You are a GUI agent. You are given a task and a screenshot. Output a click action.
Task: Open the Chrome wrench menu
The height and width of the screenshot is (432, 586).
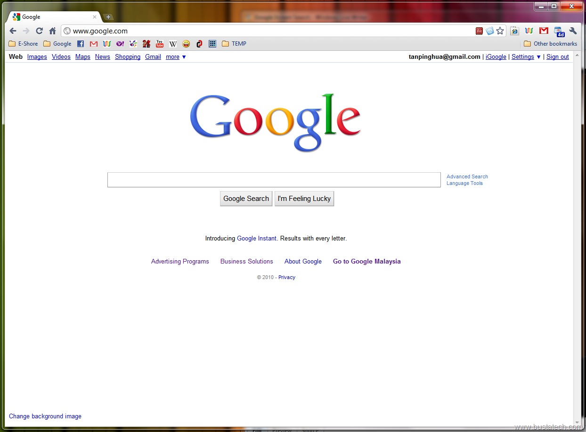[573, 31]
